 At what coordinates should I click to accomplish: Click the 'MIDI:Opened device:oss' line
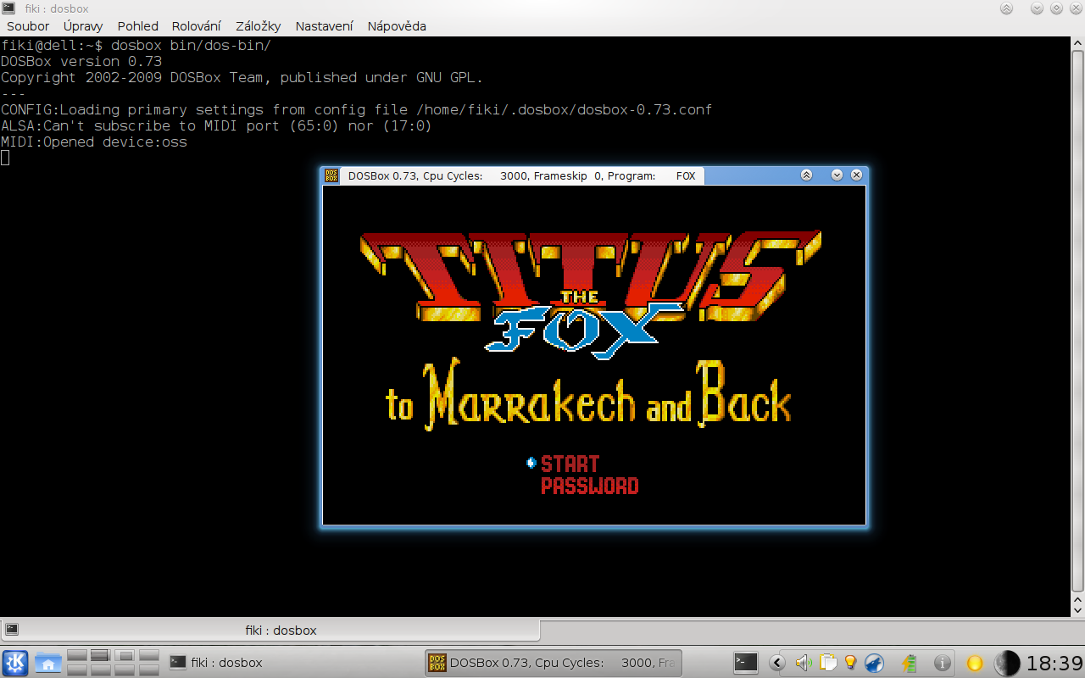(94, 142)
